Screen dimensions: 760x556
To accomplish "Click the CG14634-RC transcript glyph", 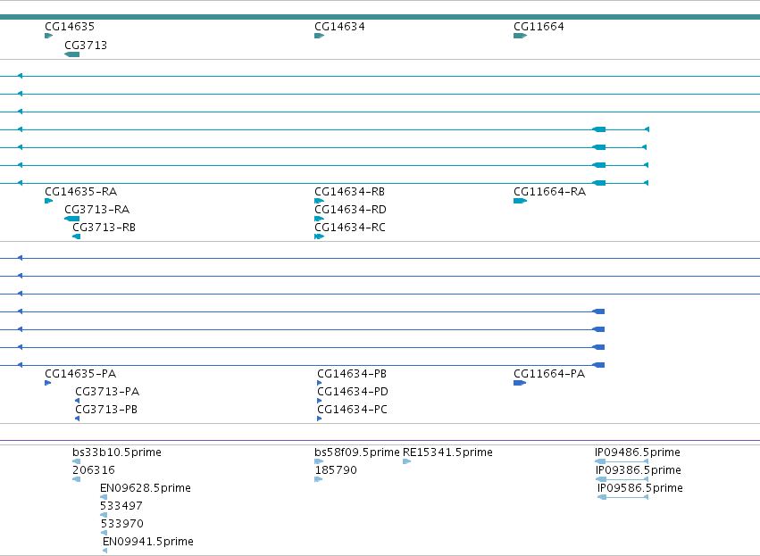I will [319, 237].
